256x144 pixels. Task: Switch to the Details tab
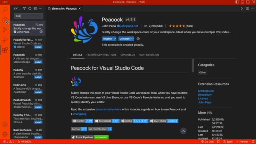(x=78, y=55)
